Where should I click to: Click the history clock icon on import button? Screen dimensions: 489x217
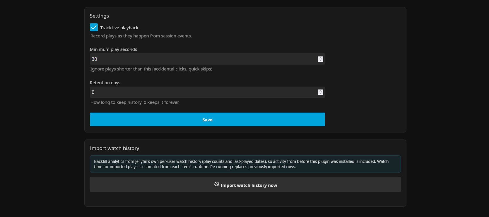coord(216,184)
